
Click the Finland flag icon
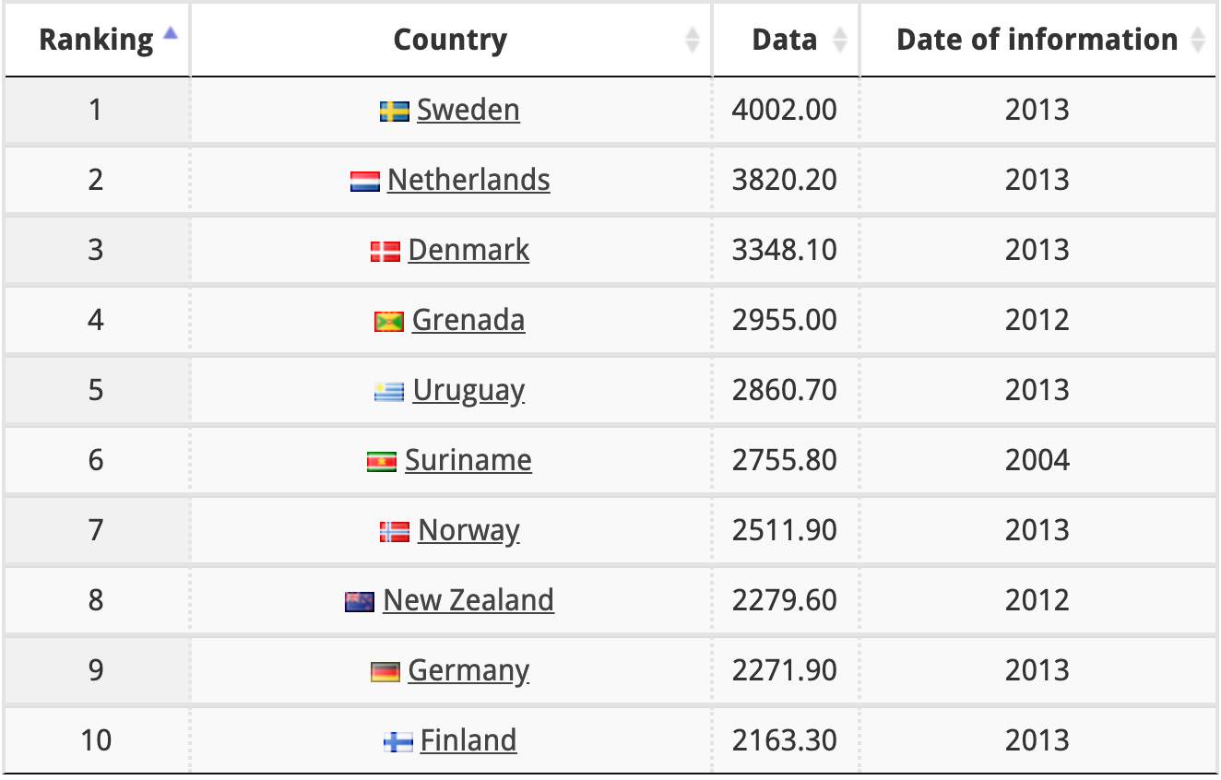[x=398, y=742]
